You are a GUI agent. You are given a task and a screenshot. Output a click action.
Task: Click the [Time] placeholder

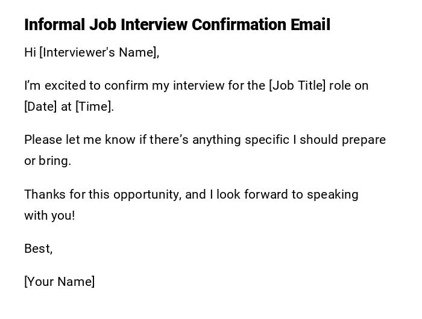coord(93,107)
